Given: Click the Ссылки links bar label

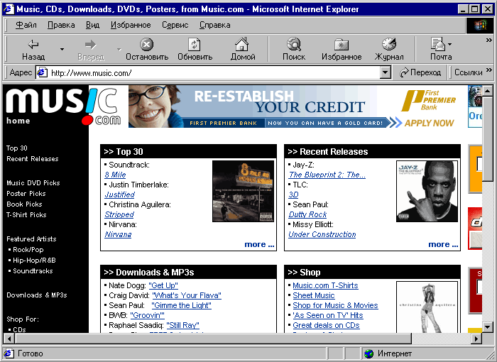Looking at the screenshot, I should [468, 72].
